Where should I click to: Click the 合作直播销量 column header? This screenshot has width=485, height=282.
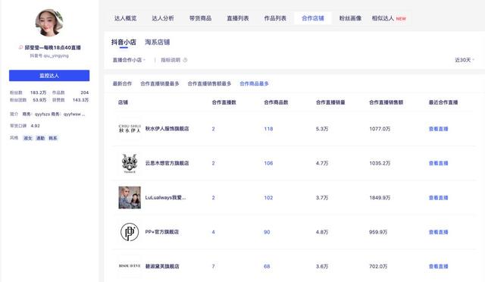(330, 102)
